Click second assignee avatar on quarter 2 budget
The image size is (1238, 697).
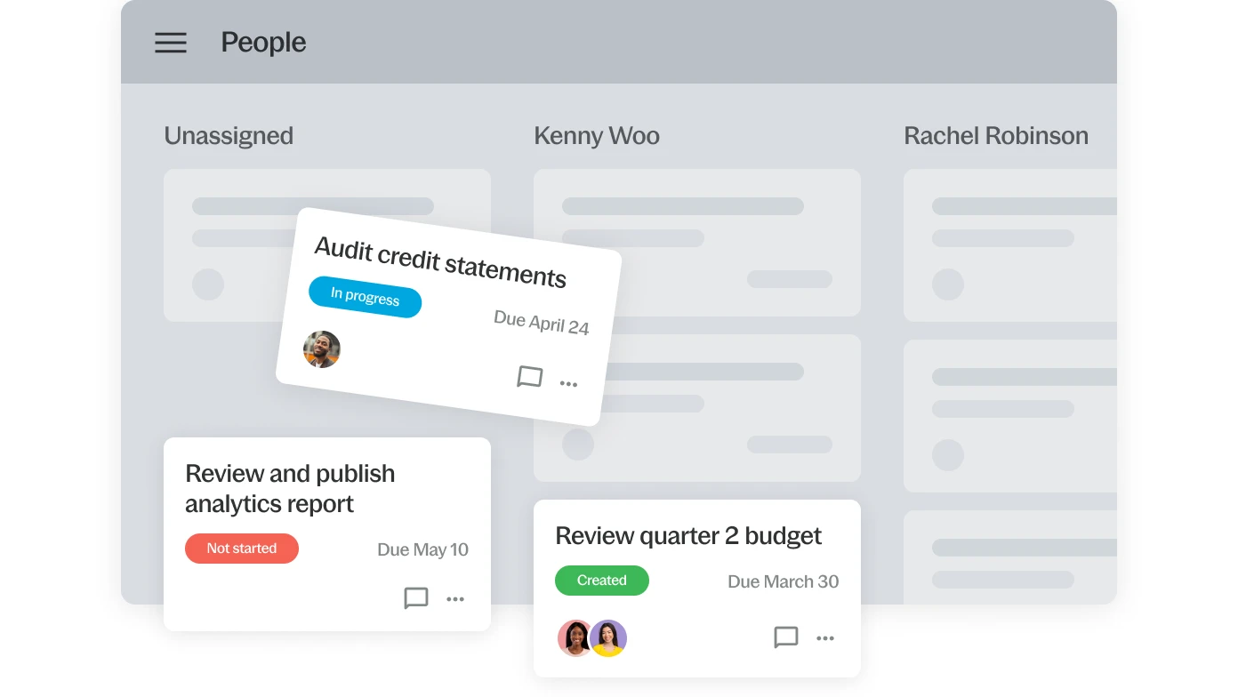609,638
